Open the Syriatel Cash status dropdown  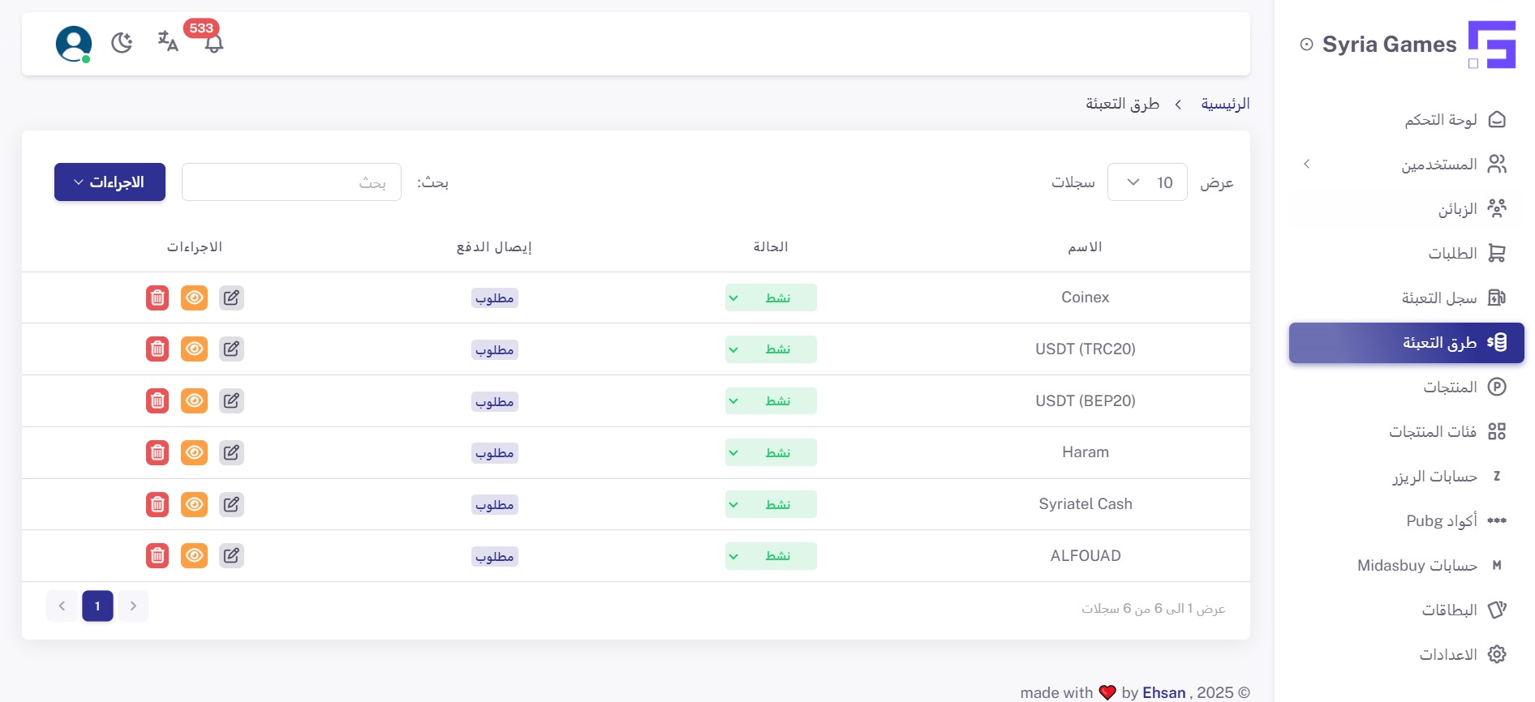click(771, 504)
